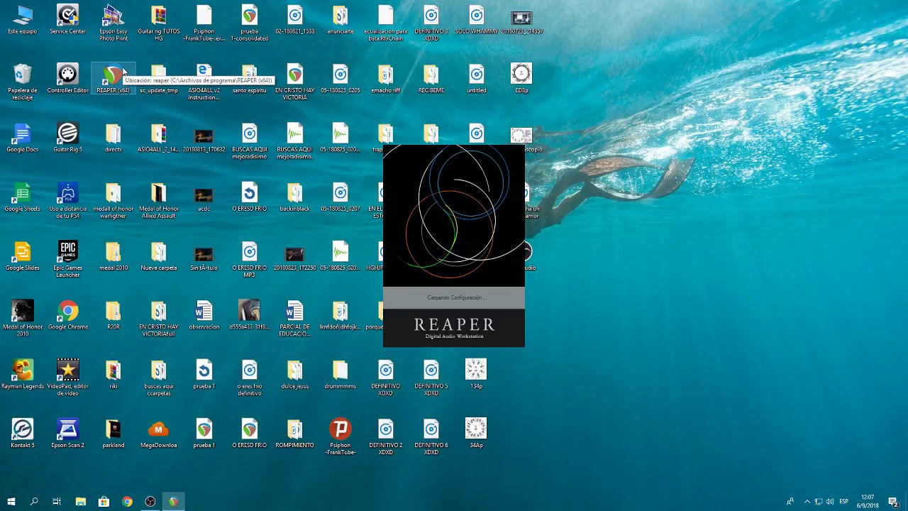Open the emacho riff folder

[x=386, y=79]
